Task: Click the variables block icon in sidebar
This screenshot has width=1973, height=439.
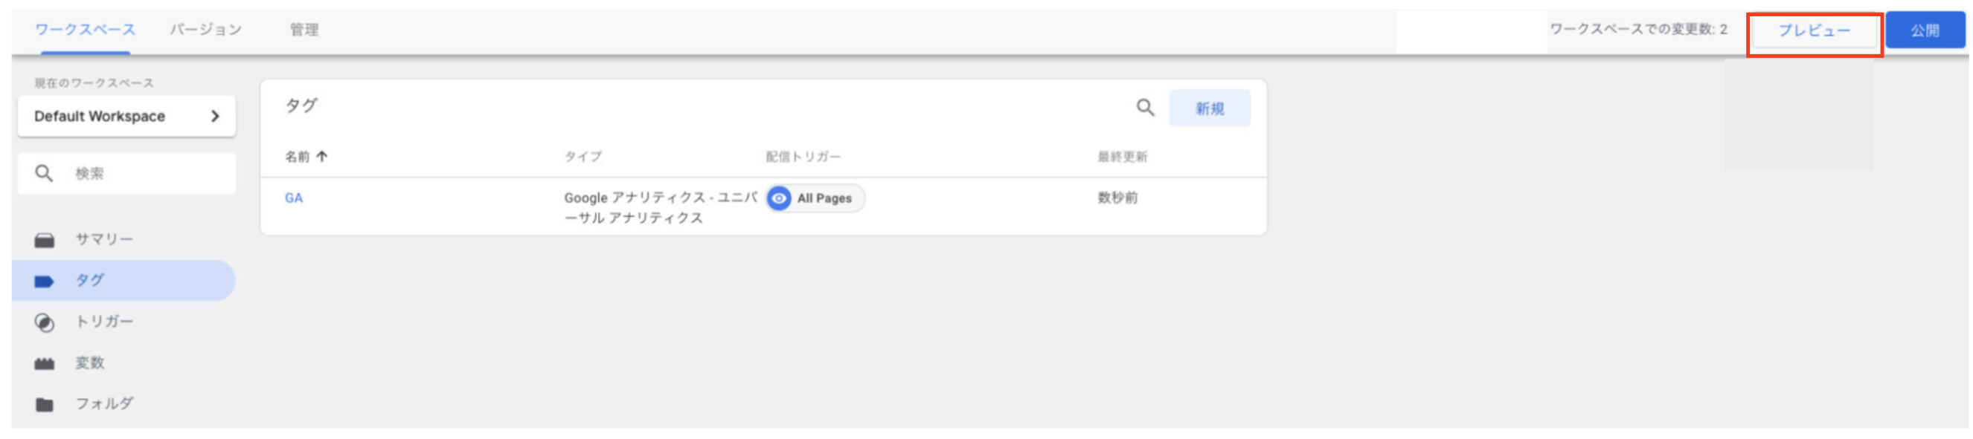Action: click(45, 363)
